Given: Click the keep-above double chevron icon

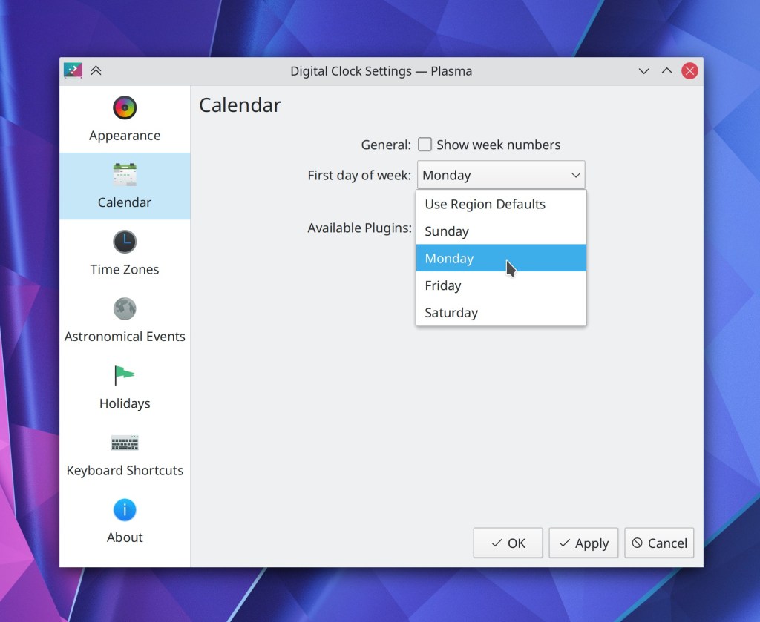Looking at the screenshot, I should pyautogui.click(x=96, y=71).
